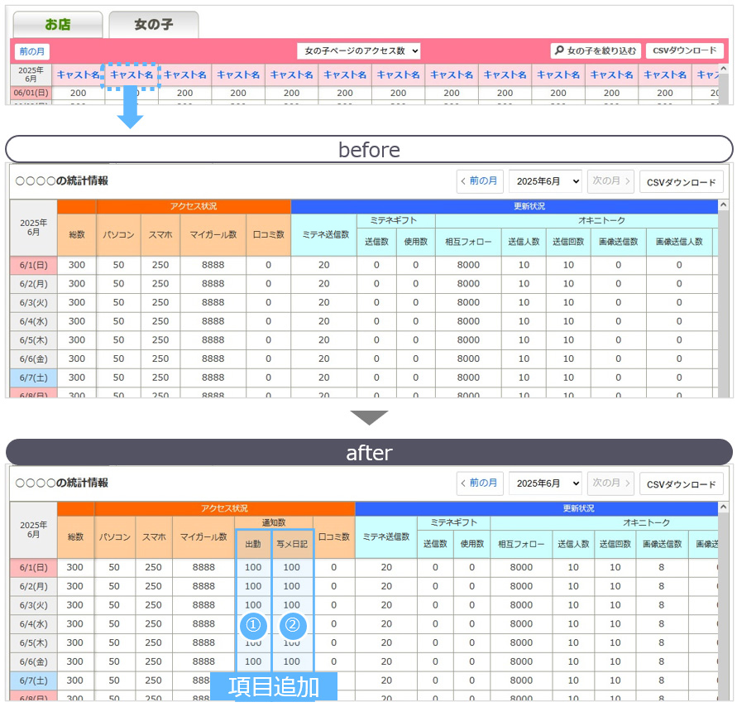Image resolution: width=737 pixels, height=707 pixels.
Task: Select the 女の子 tab
Action: (154, 25)
